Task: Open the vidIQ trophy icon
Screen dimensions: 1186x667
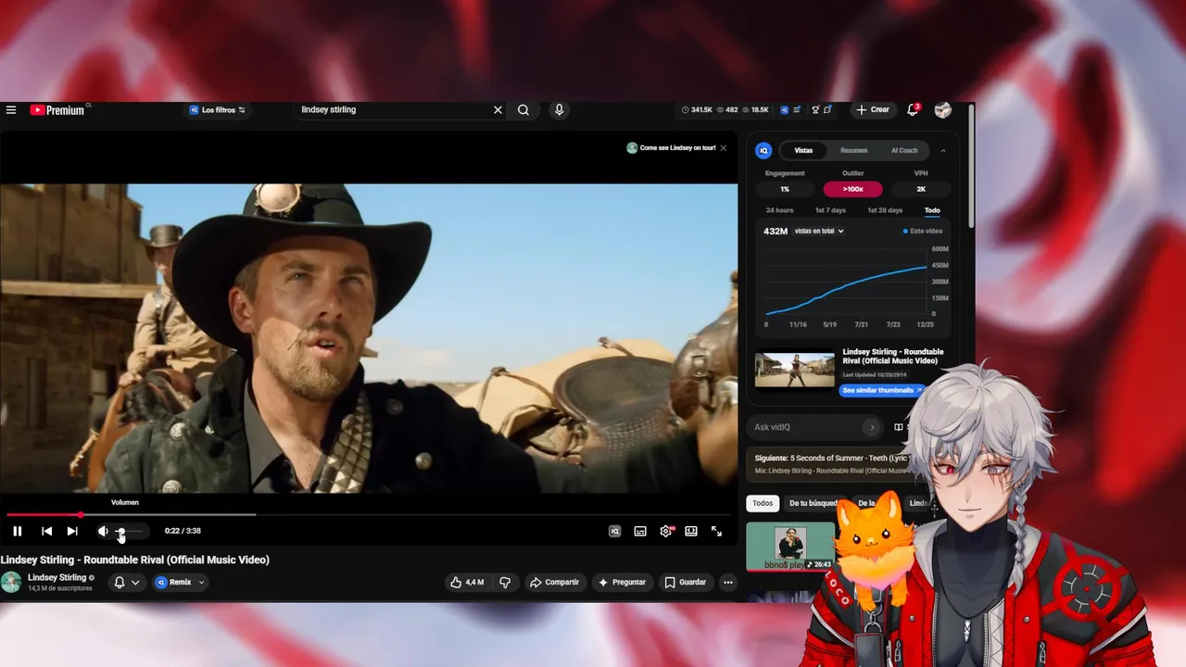Action: click(x=815, y=109)
